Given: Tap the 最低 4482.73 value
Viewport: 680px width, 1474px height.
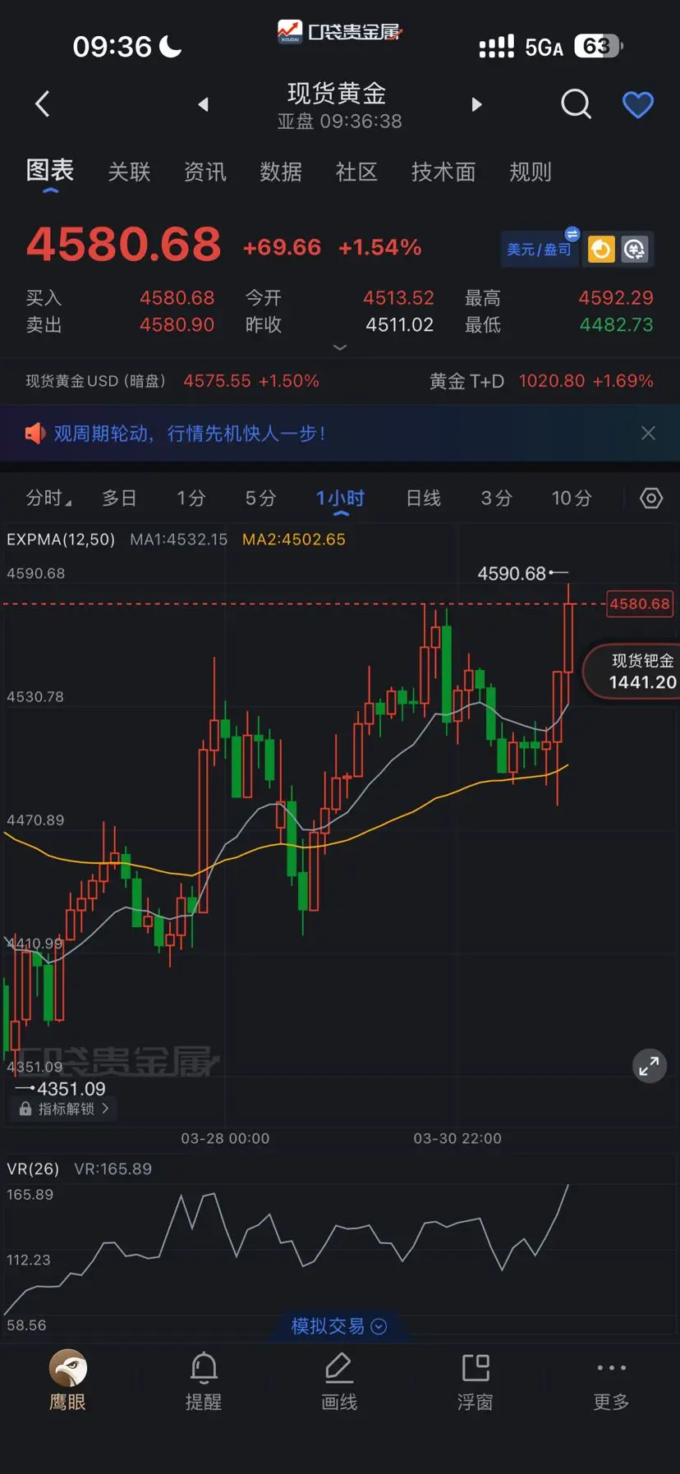Looking at the screenshot, I should [616, 324].
